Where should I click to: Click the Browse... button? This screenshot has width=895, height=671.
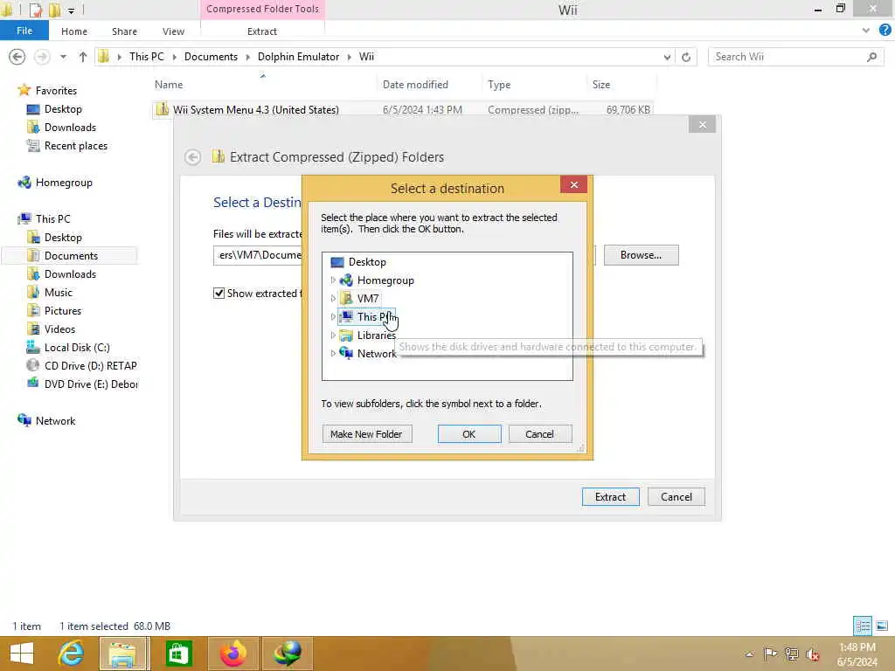coord(641,255)
